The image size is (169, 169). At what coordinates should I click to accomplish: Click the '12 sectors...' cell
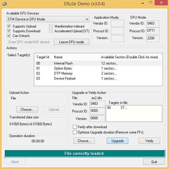[x=110, y=63]
